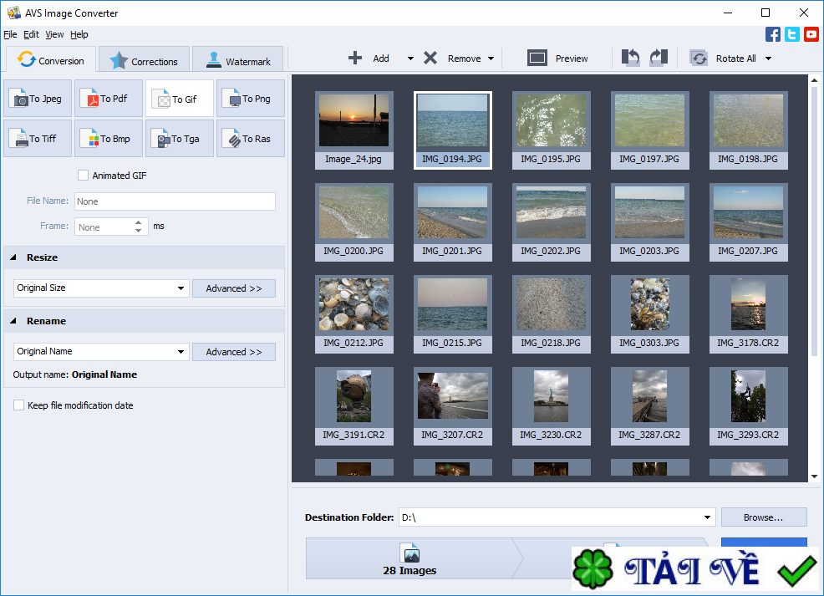Open Advanced rename settings

(x=233, y=351)
